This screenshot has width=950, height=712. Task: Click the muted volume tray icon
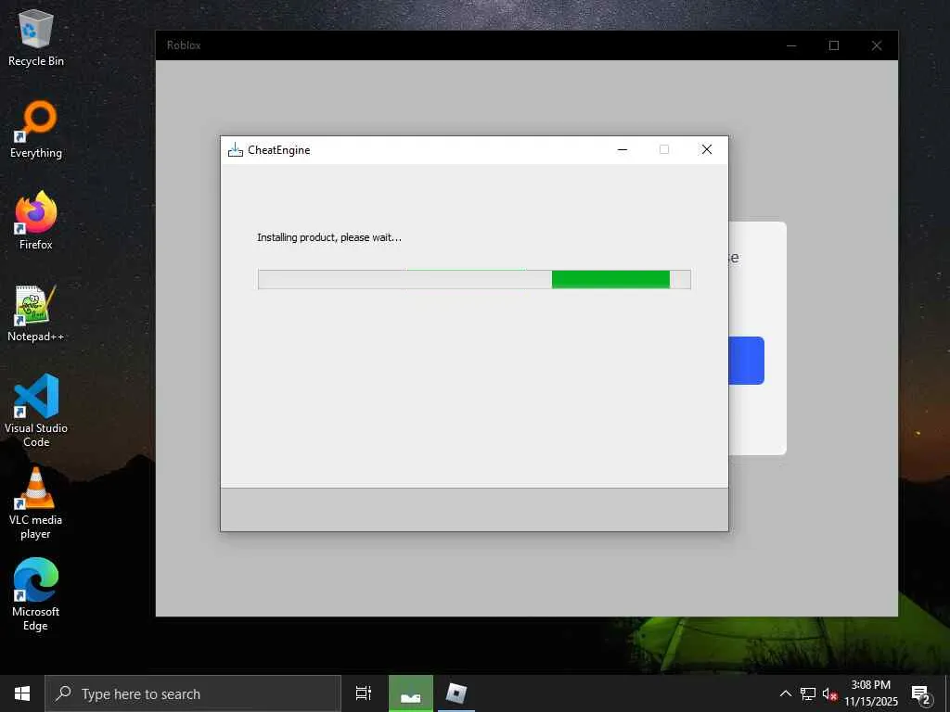829,694
